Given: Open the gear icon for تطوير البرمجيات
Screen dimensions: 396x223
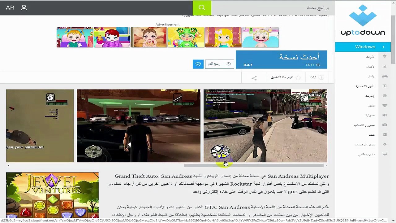Looking at the screenshot, I should (x=385, y=144).
